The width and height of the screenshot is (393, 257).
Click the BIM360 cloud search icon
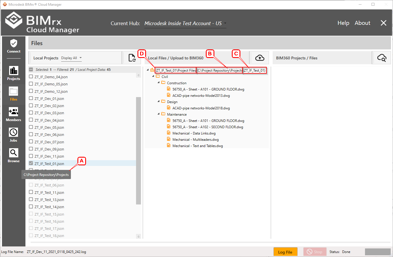pos(382,58)
